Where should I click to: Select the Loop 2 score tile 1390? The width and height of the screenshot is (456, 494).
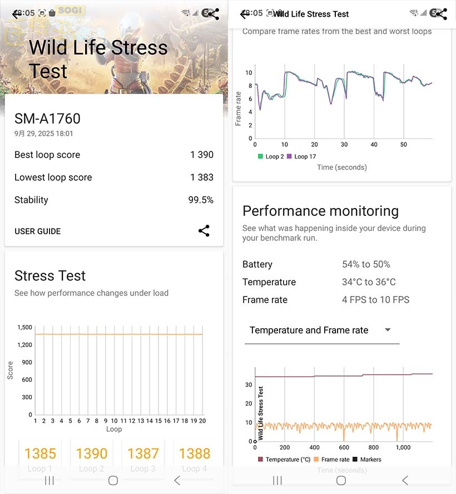[92, 459]
